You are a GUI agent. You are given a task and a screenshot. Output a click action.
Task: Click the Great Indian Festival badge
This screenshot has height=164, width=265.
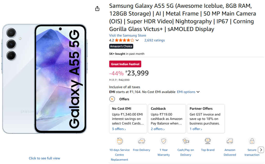(125, 64)
